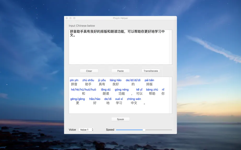The width and height of the screenshot is (241, 150).
Task: Click the Speak button
Action: pos(120,119)
